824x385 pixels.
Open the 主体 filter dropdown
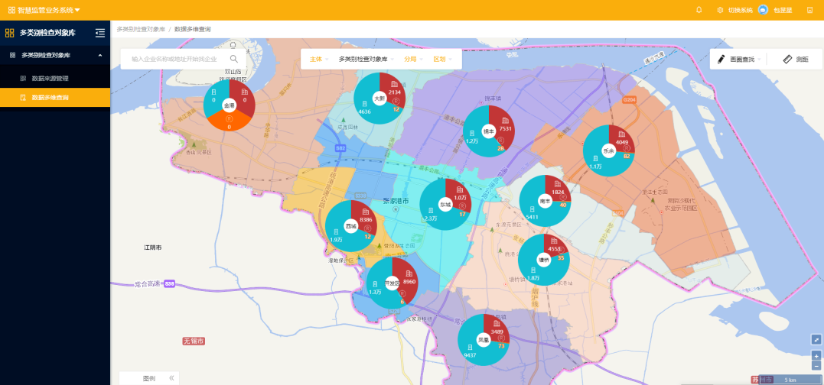319,60
